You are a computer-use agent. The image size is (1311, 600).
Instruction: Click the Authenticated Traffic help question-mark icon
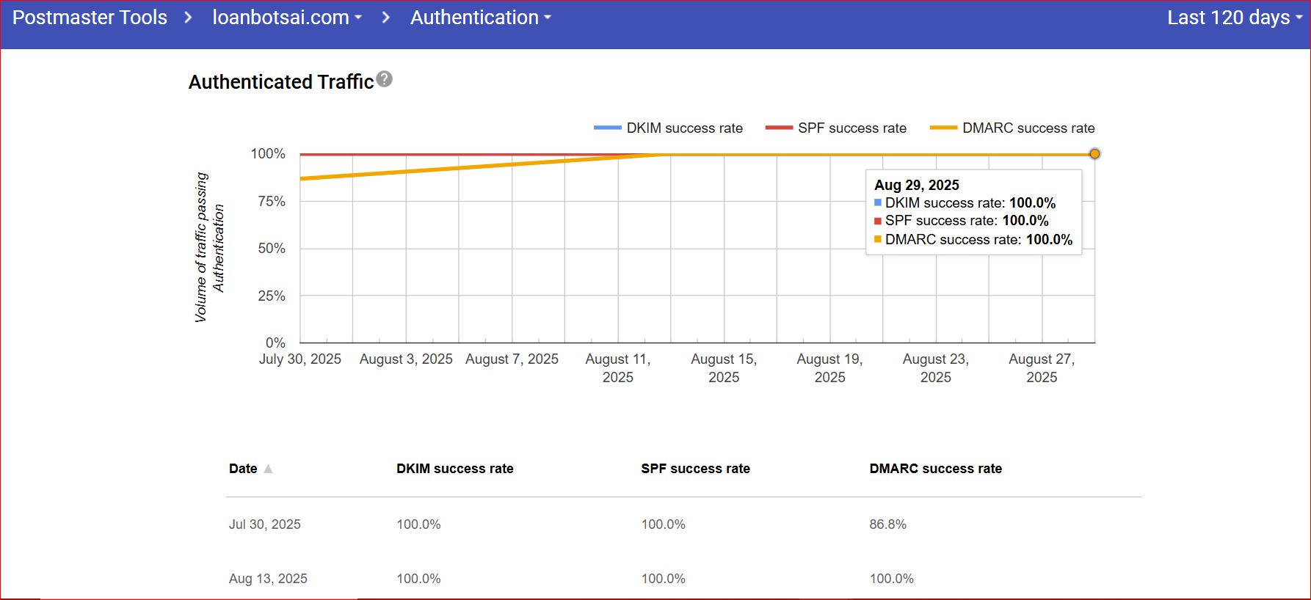pos(384,79)
